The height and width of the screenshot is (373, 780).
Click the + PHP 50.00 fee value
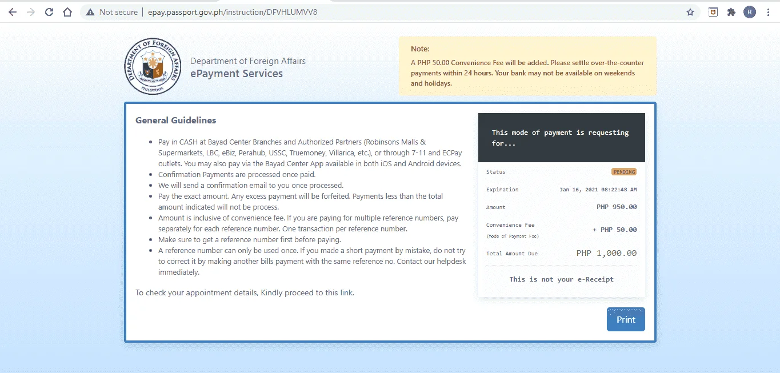[x=614, y=230]
